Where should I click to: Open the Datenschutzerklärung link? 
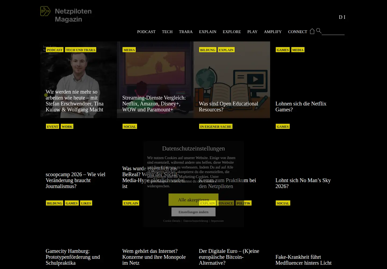tap(196, 221)
